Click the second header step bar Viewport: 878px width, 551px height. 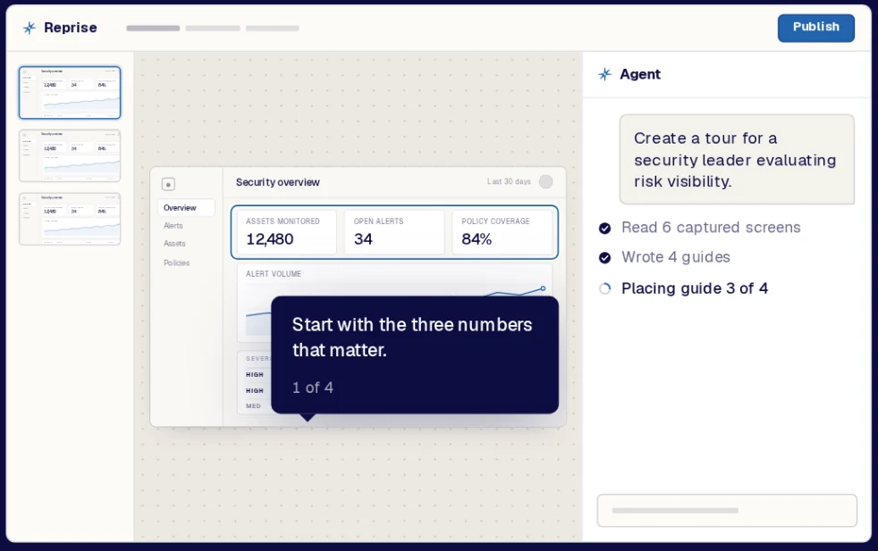pyautogui.click(x=213, y=28)
